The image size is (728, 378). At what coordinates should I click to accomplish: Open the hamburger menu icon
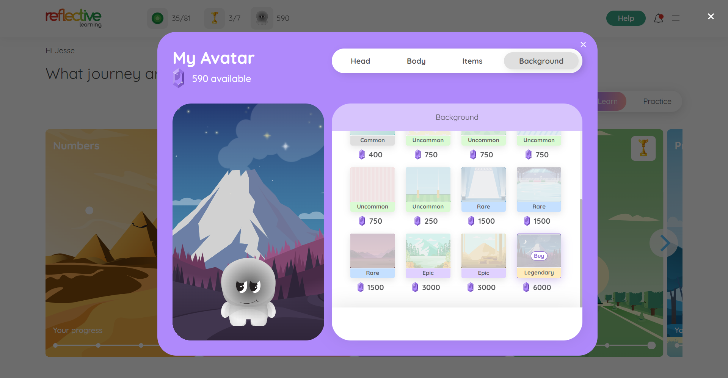pos(676,18)
